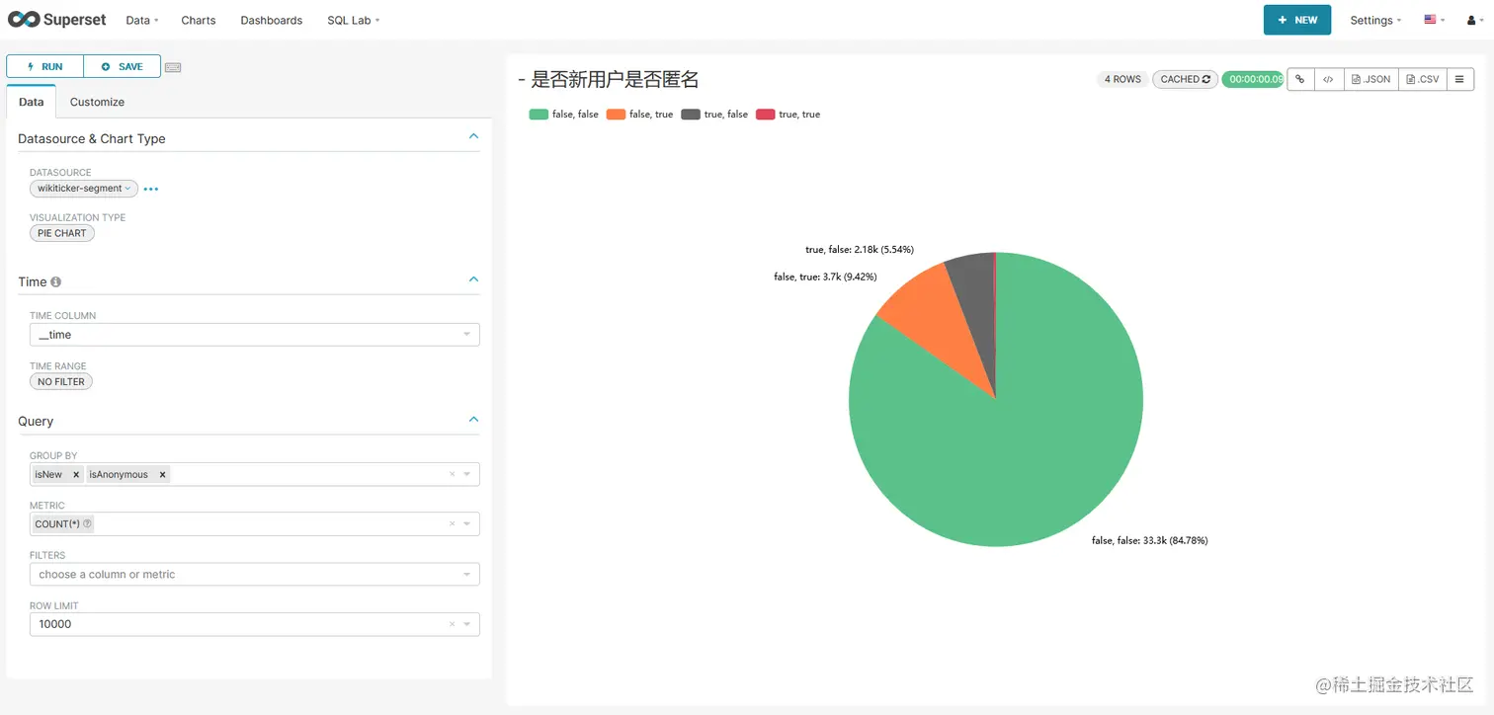Open the Metric dropdown arrow
The width and height of the screenshot is (1494, 715).
[x=467, y=524]
